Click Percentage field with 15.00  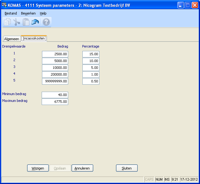click(91, 54)
